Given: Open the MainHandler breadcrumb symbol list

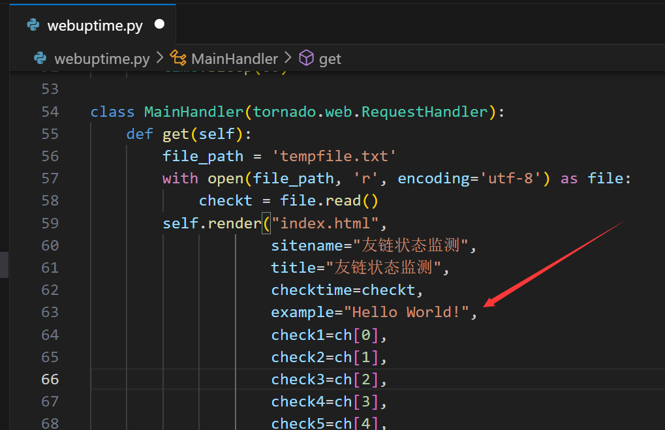Looking at the screenshot, I should (234, 59).
